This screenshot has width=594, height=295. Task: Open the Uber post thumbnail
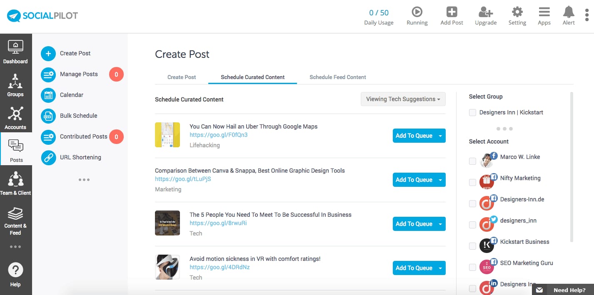[167, 135]
